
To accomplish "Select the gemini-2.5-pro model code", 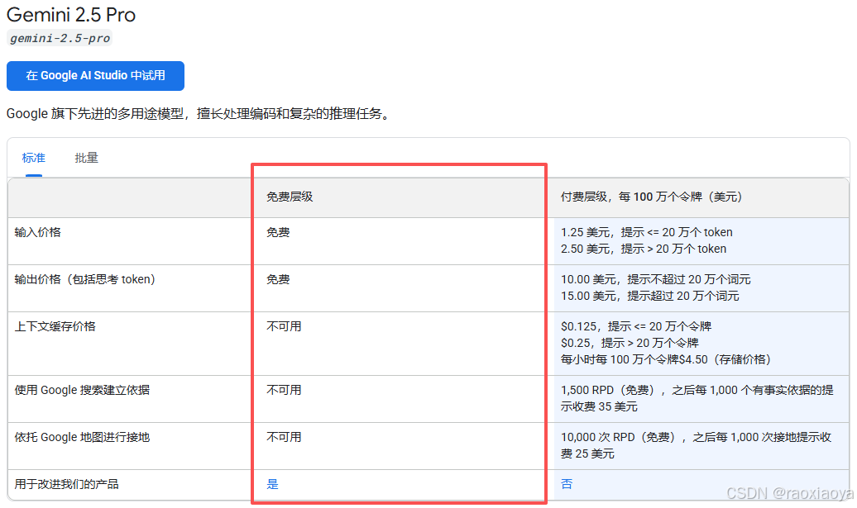I will pos(60,38).
